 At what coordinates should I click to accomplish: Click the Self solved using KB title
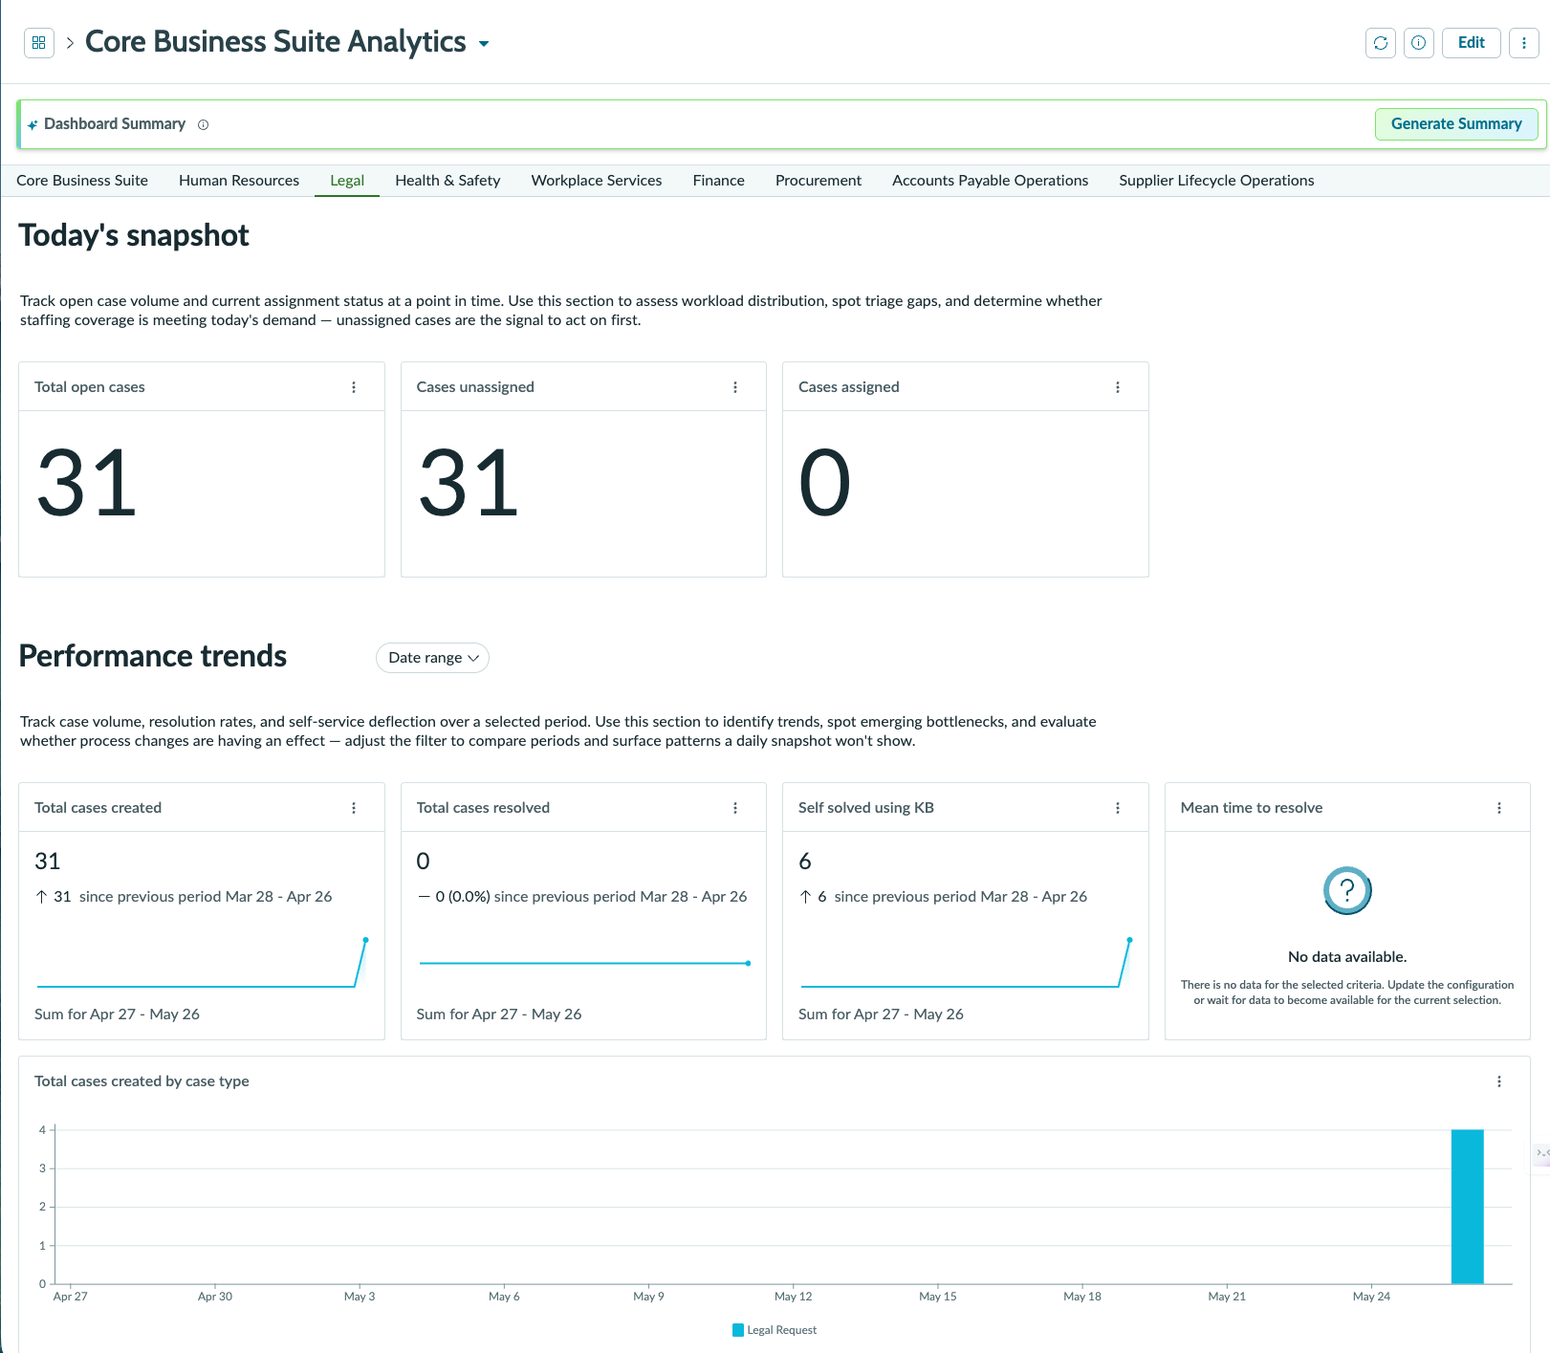pos(866,808)
